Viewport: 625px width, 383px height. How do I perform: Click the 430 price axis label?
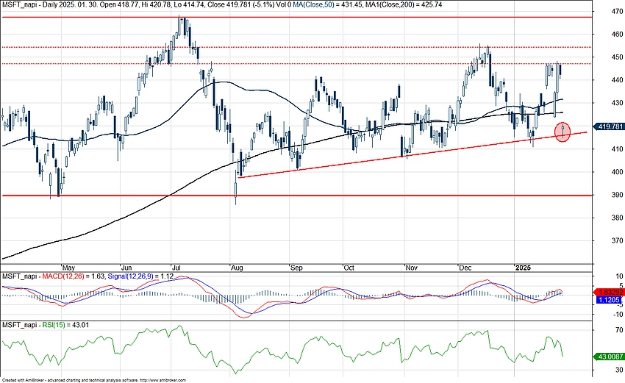(618, 103)
